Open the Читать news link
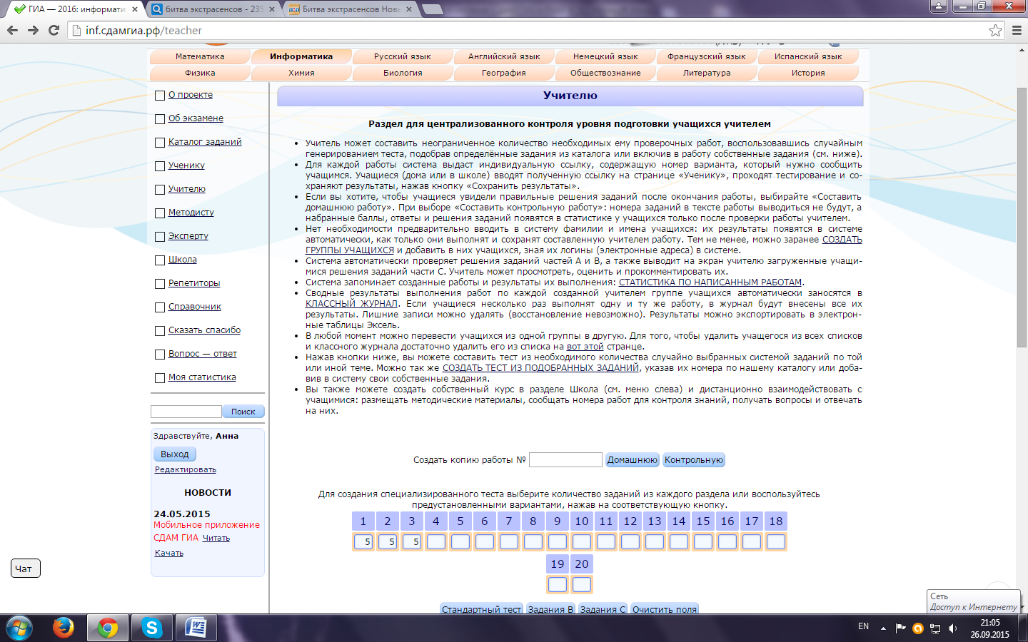1028x642 pixels. pyautogui.click(x=216, y=538)
